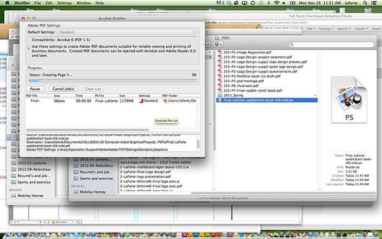Screen dimensions: 382x239
Task: Click the browser address bar URL
Action: coord(256,22)
